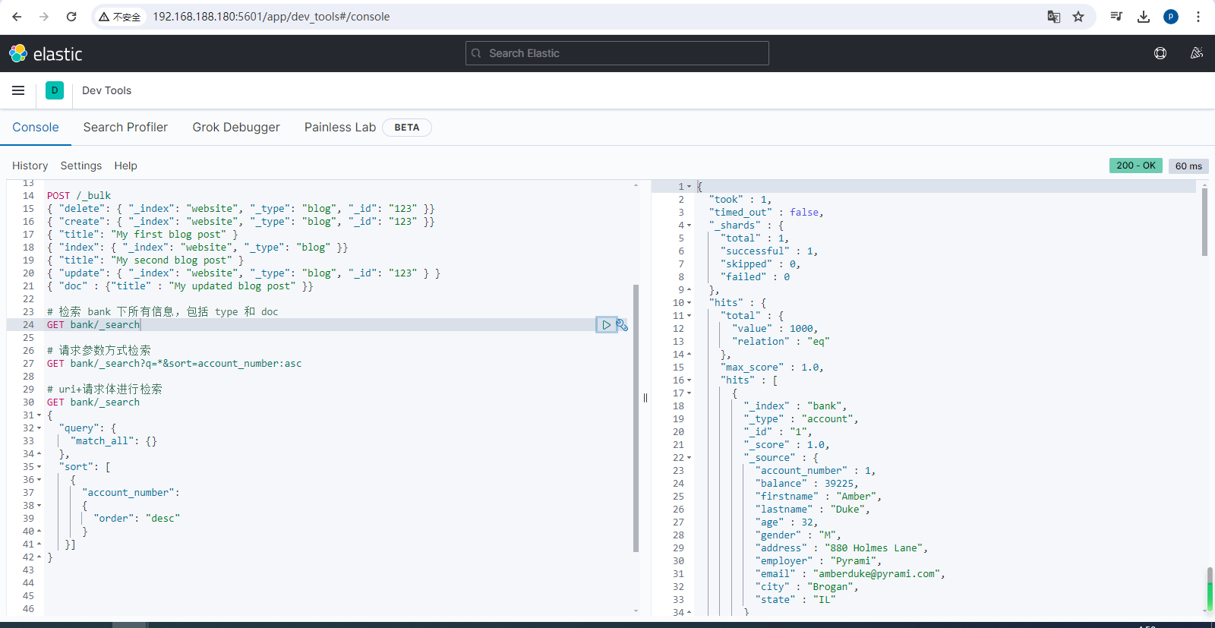The image size is (1215, 628).
Task: Click "My updated blog post" doc line
Action: click(x=180, y=286)
